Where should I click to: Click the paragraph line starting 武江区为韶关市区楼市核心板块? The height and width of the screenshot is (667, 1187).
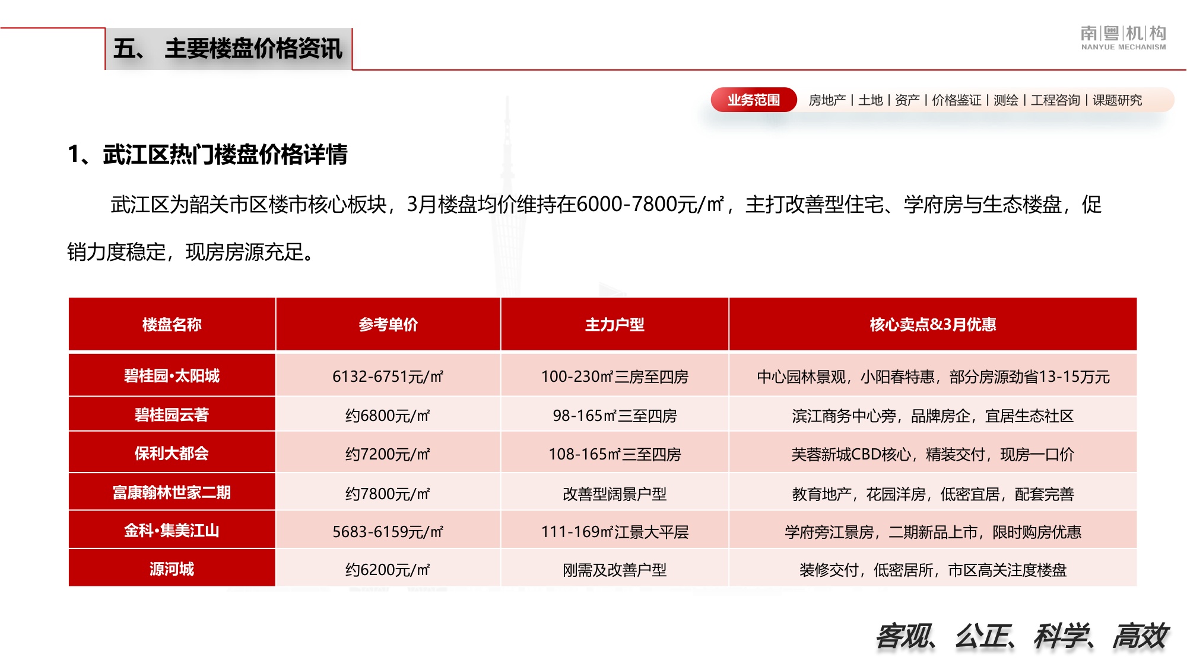pyautogui.click(x=606, y=204)
